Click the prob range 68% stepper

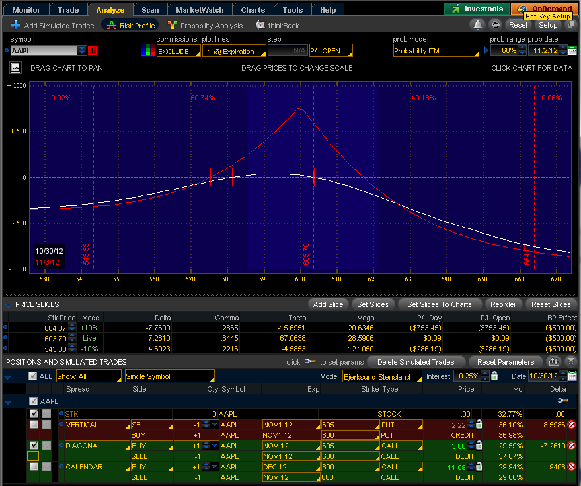[x=522, y=50]
